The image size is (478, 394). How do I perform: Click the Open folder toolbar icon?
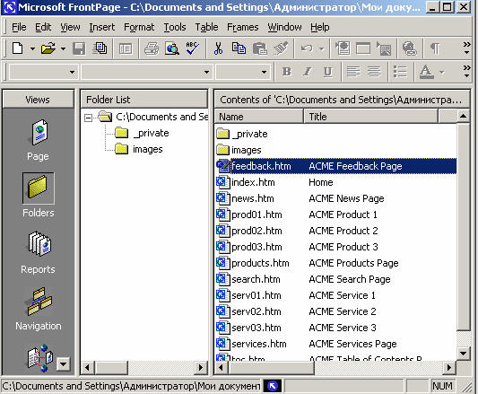coord(48,48)
